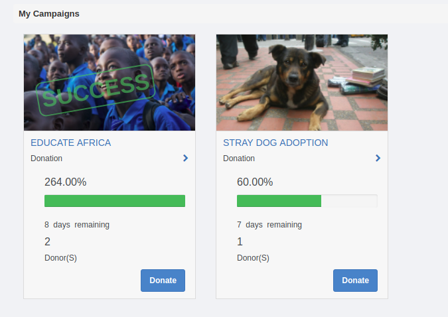Viewport: 448px width, 317px height.
Task: Click the 7 days remaining text
Action: 269,225
